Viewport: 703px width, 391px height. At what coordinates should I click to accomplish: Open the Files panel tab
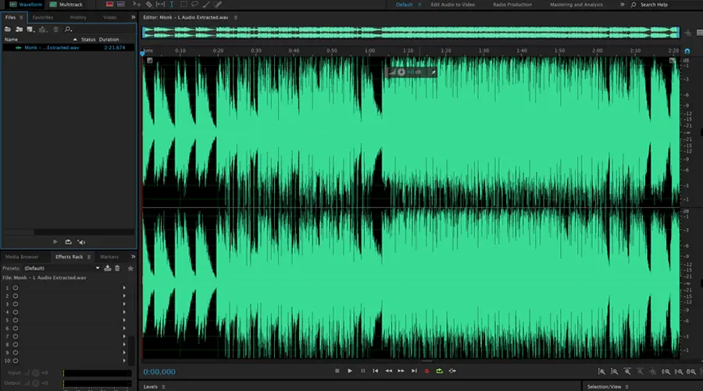click(x=10, y=17)
